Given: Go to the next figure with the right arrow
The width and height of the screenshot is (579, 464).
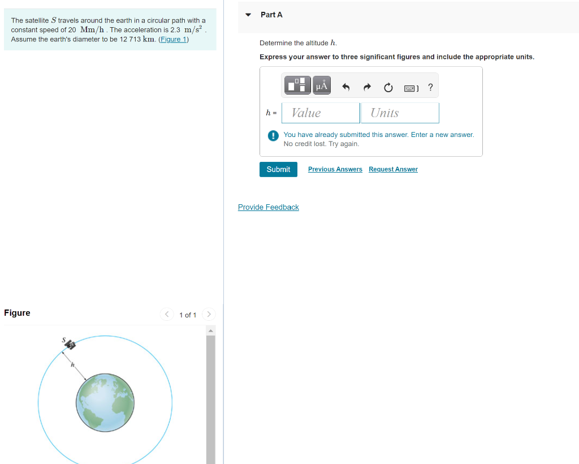Looking at the screenshot, I should (209, 314).
